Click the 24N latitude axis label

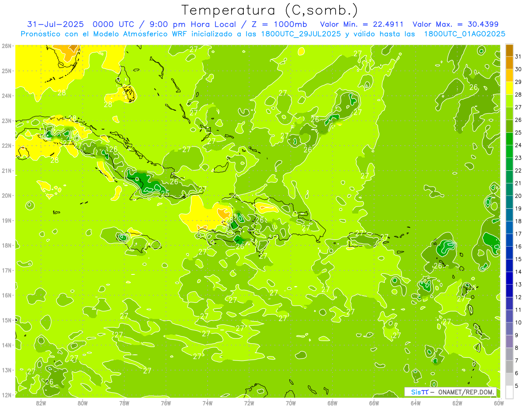6,96
